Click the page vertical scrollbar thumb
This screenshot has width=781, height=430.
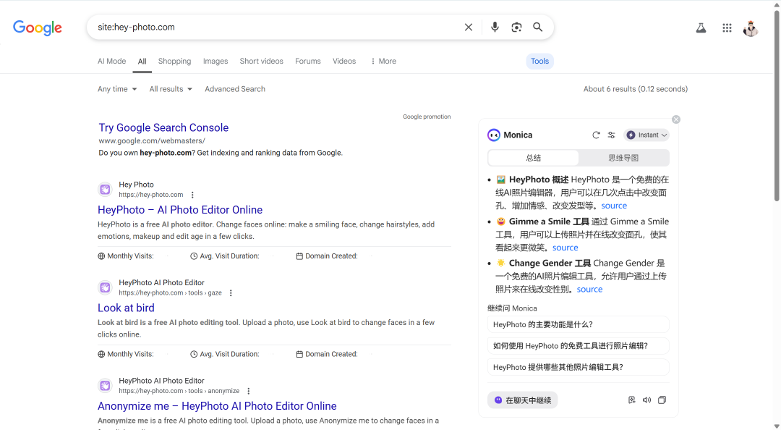point(777,105)
